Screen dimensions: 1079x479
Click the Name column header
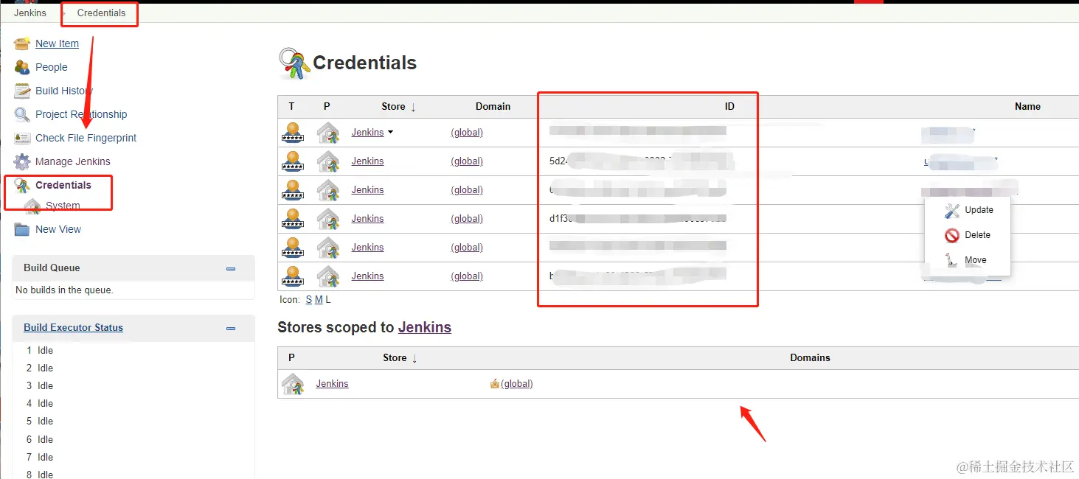(1027, 107)
